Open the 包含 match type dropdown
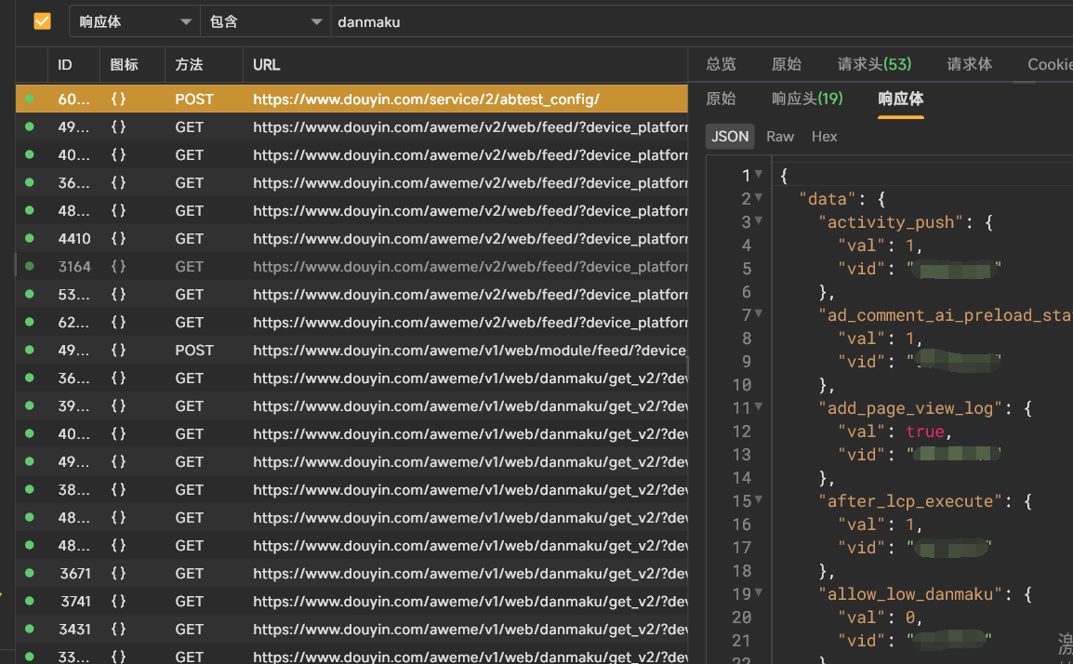Image resolution: width=1073 pixels, height=664 pixels. pyautogui.click(x=266, y=22)
